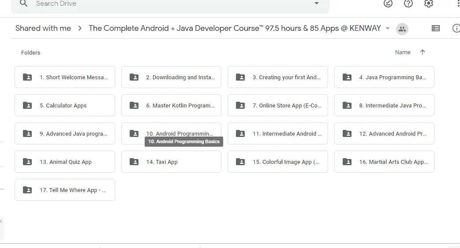Click folder icon of 4. Java Programming
Screen dimensions: 460x248
pyautogui.click(x=347, y=77)
